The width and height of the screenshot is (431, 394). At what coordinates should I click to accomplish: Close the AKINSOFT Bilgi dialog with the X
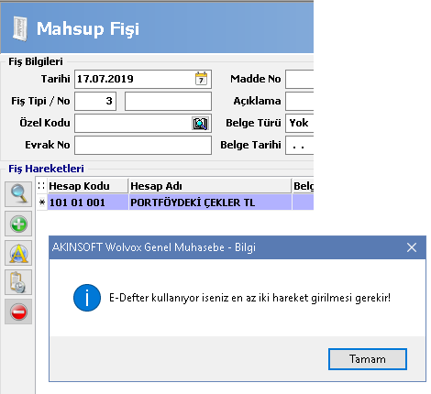[x=412, y=247]
